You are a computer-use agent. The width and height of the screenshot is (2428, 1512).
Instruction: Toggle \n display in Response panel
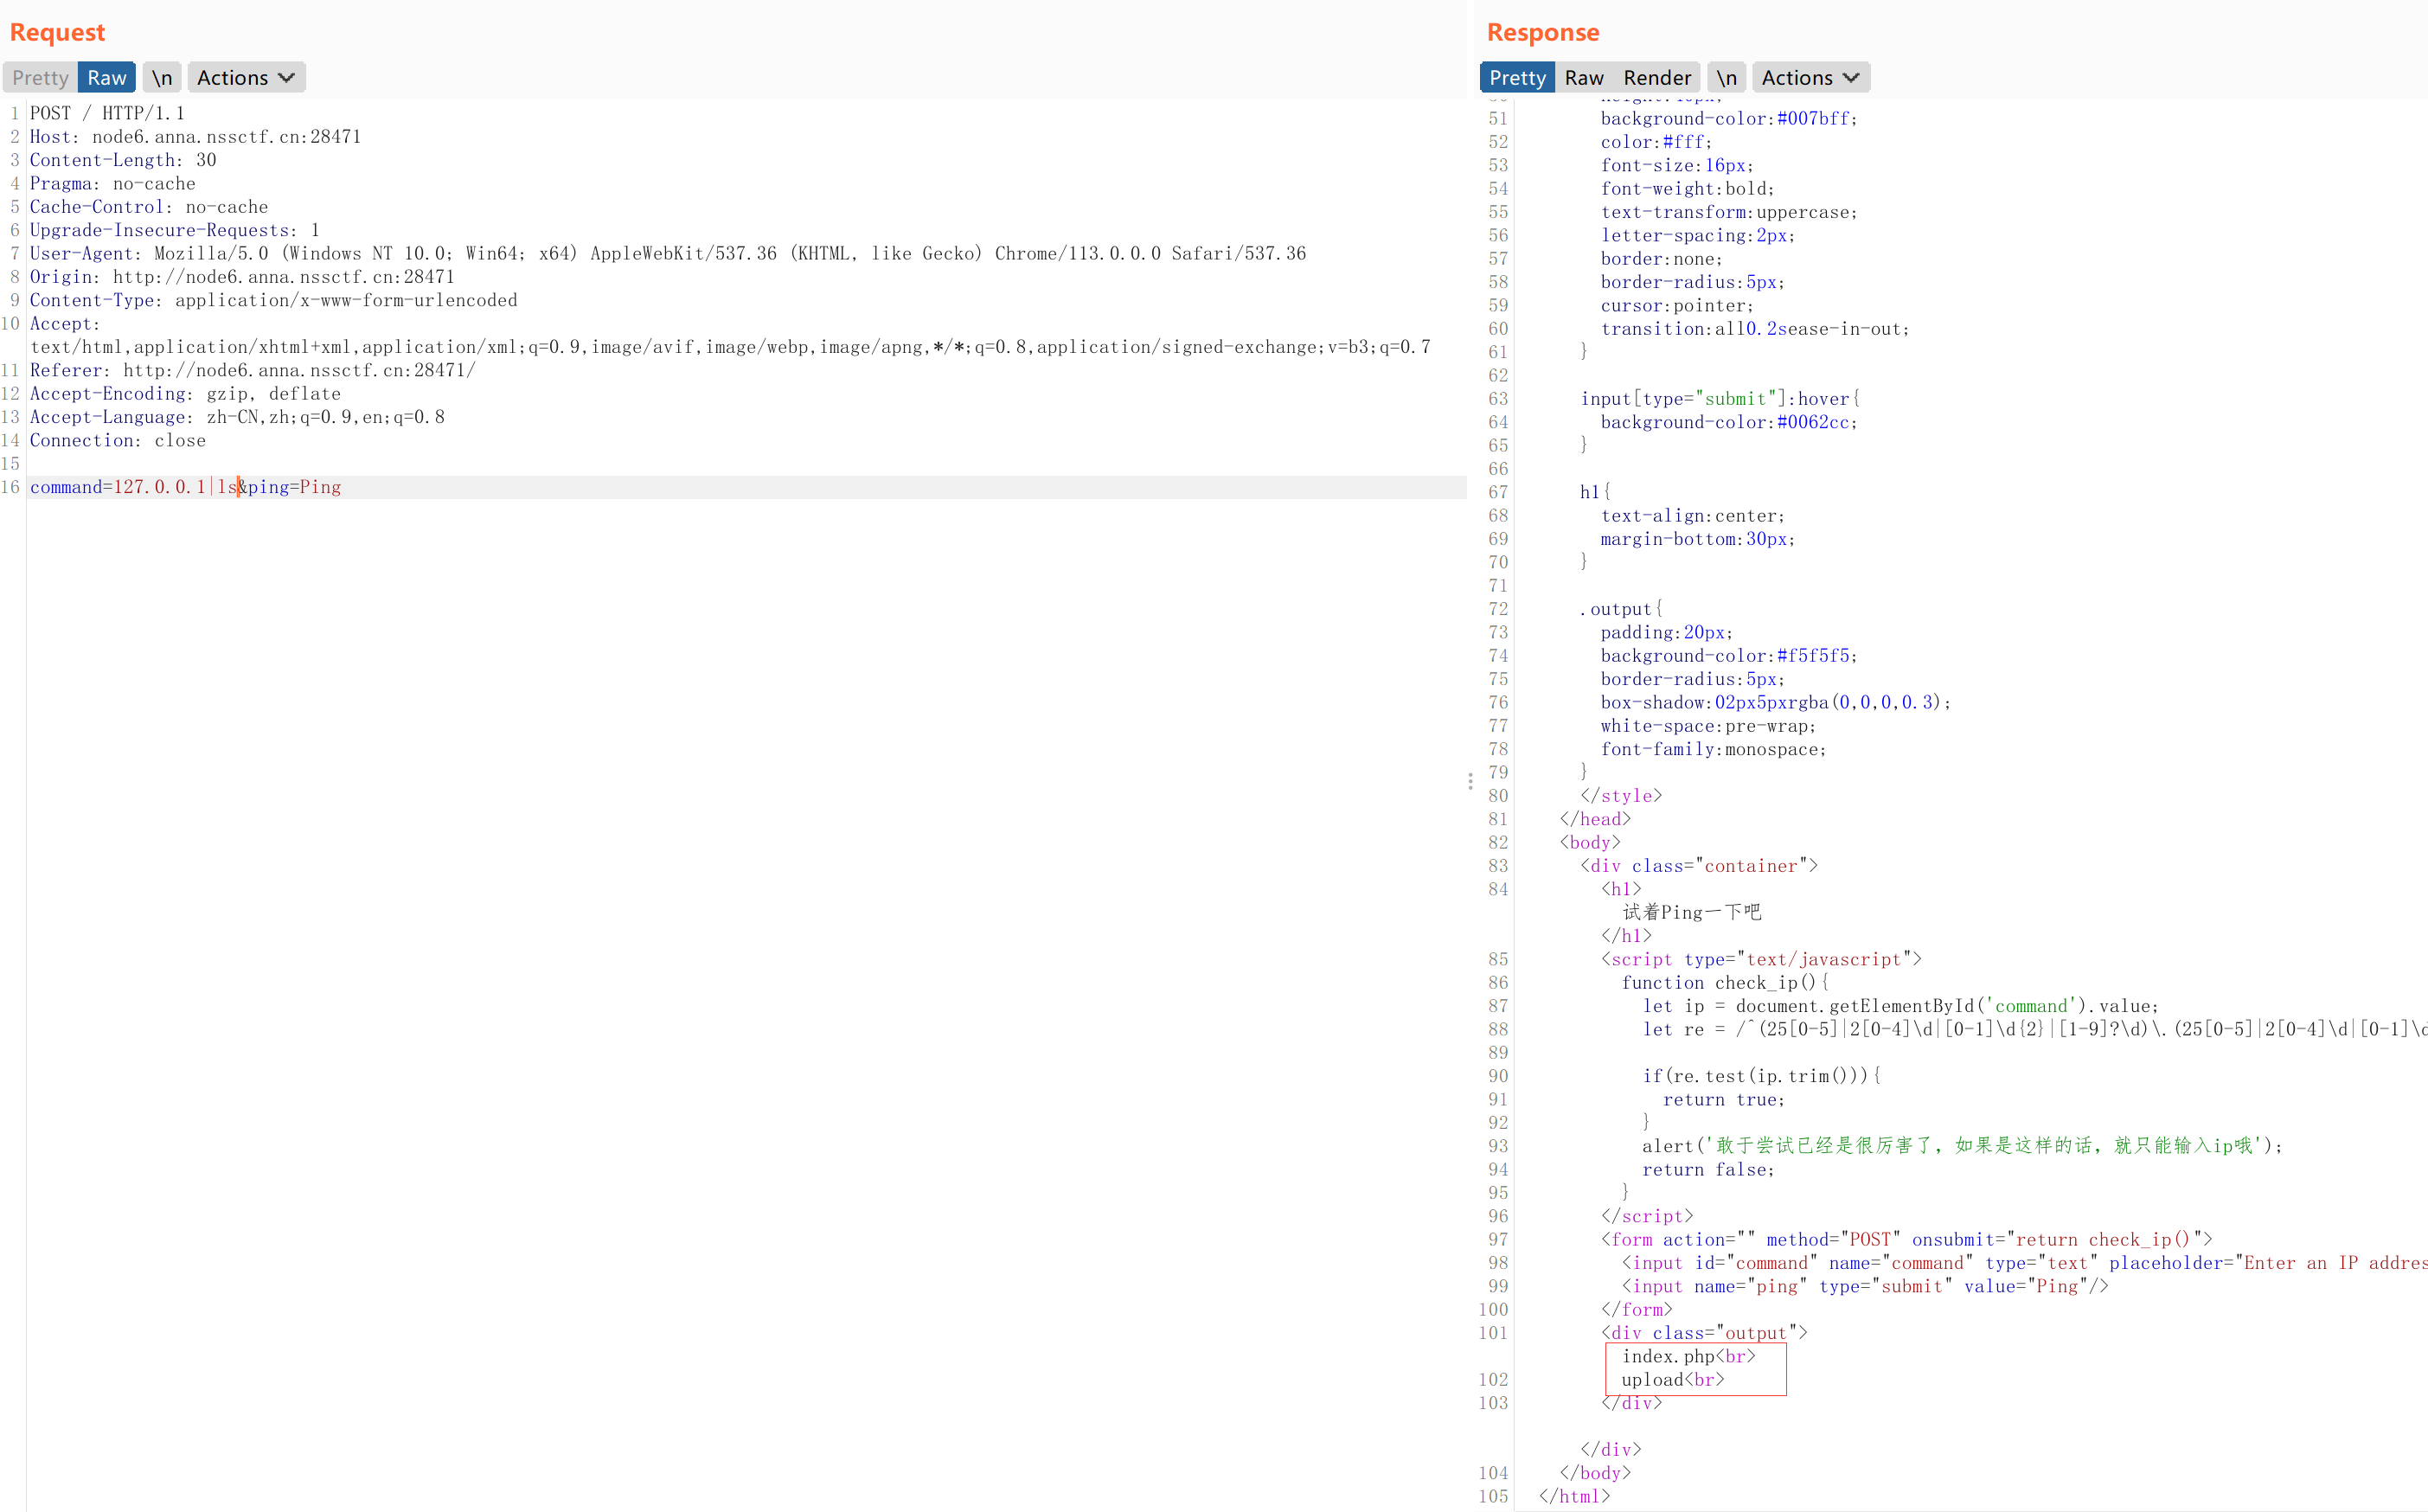pos(1727,78)
